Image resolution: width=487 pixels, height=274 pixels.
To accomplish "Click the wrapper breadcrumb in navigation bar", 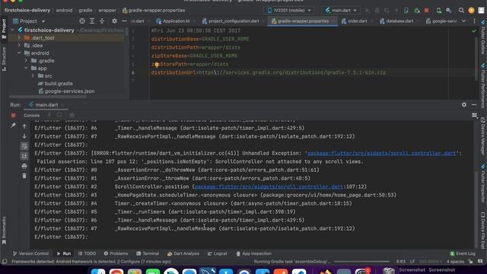I will coord(107,10).
